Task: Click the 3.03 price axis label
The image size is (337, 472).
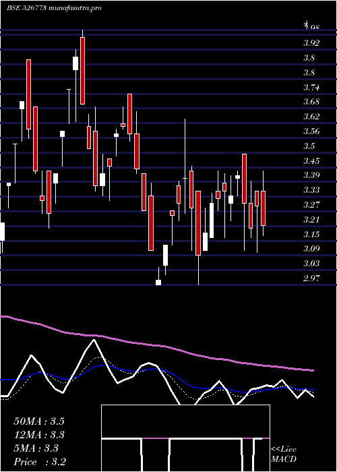Action: click(x=311, y=264)
